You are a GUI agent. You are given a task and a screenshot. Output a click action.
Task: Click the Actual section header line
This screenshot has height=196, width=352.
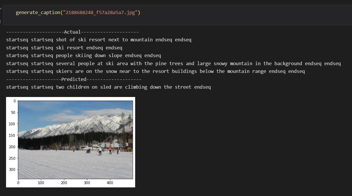(x=72, y=32)
